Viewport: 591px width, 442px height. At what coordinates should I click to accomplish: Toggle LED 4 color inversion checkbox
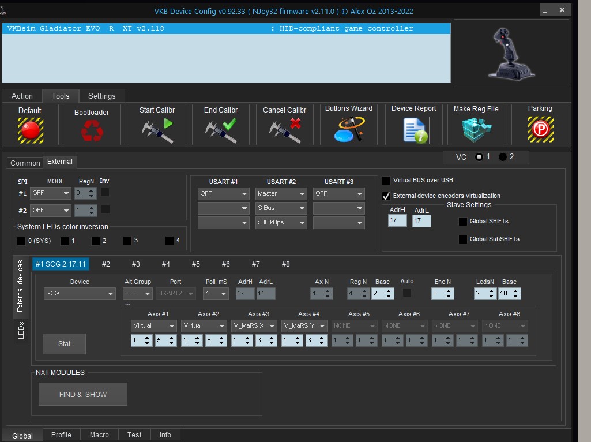point(170,241)
